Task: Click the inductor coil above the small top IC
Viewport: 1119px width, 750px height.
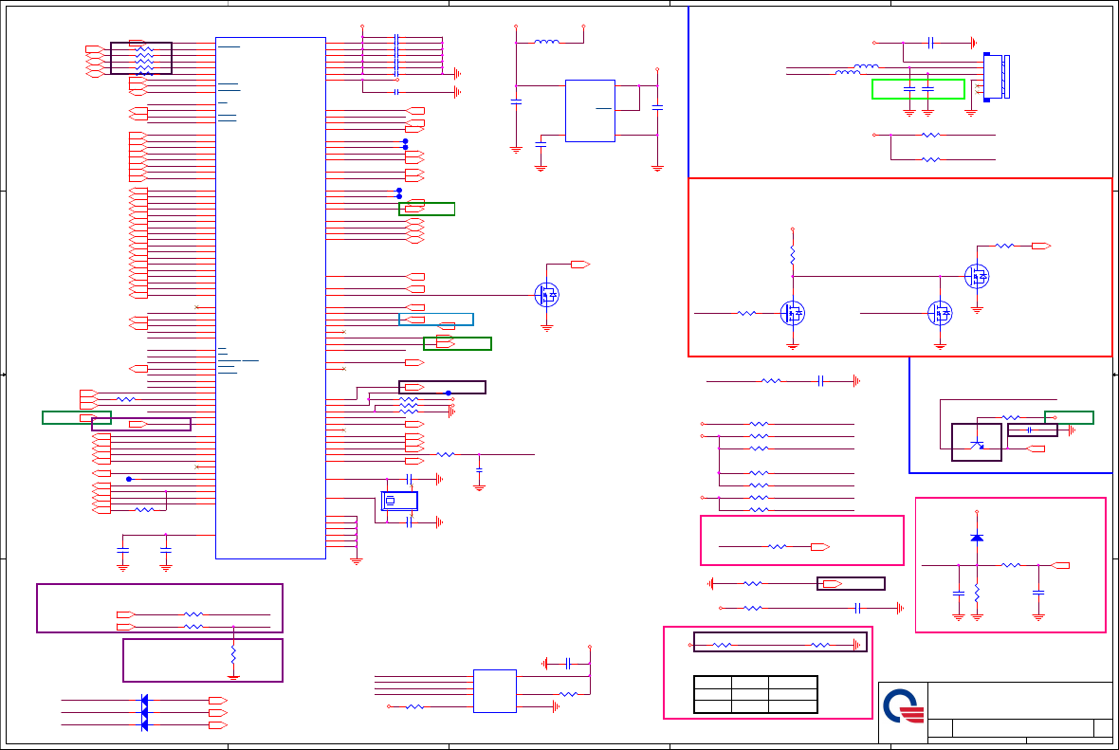Action: tap(547, 42)
